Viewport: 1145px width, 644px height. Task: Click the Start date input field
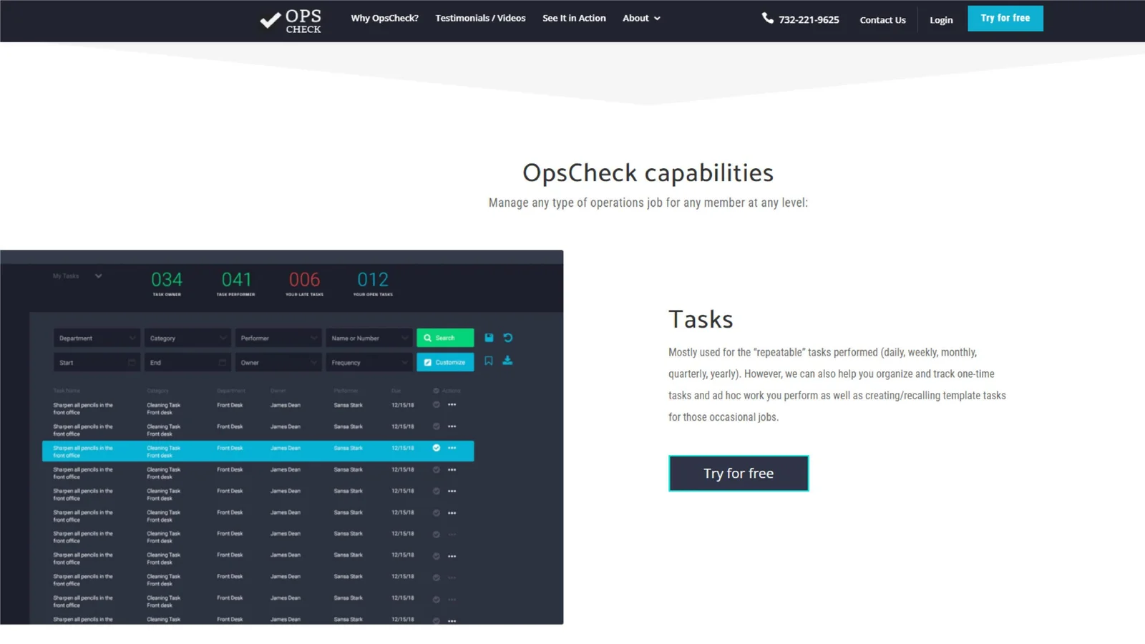pos(97,362)
